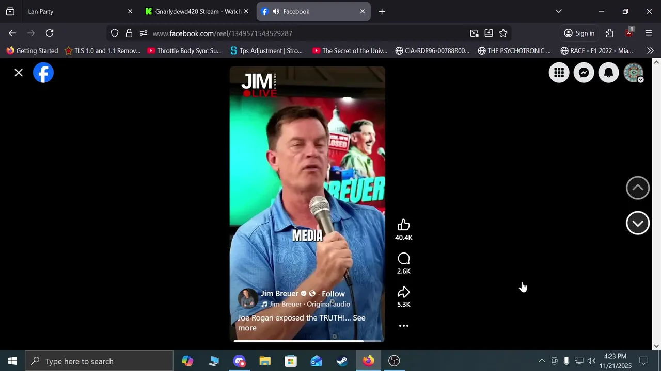The image size is (661, 371).
Task: Open browser extensions puzzle icon
Action: (610, 33)
